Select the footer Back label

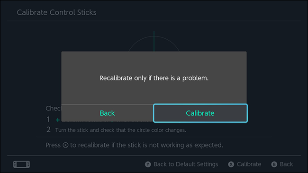coord(286,164)
